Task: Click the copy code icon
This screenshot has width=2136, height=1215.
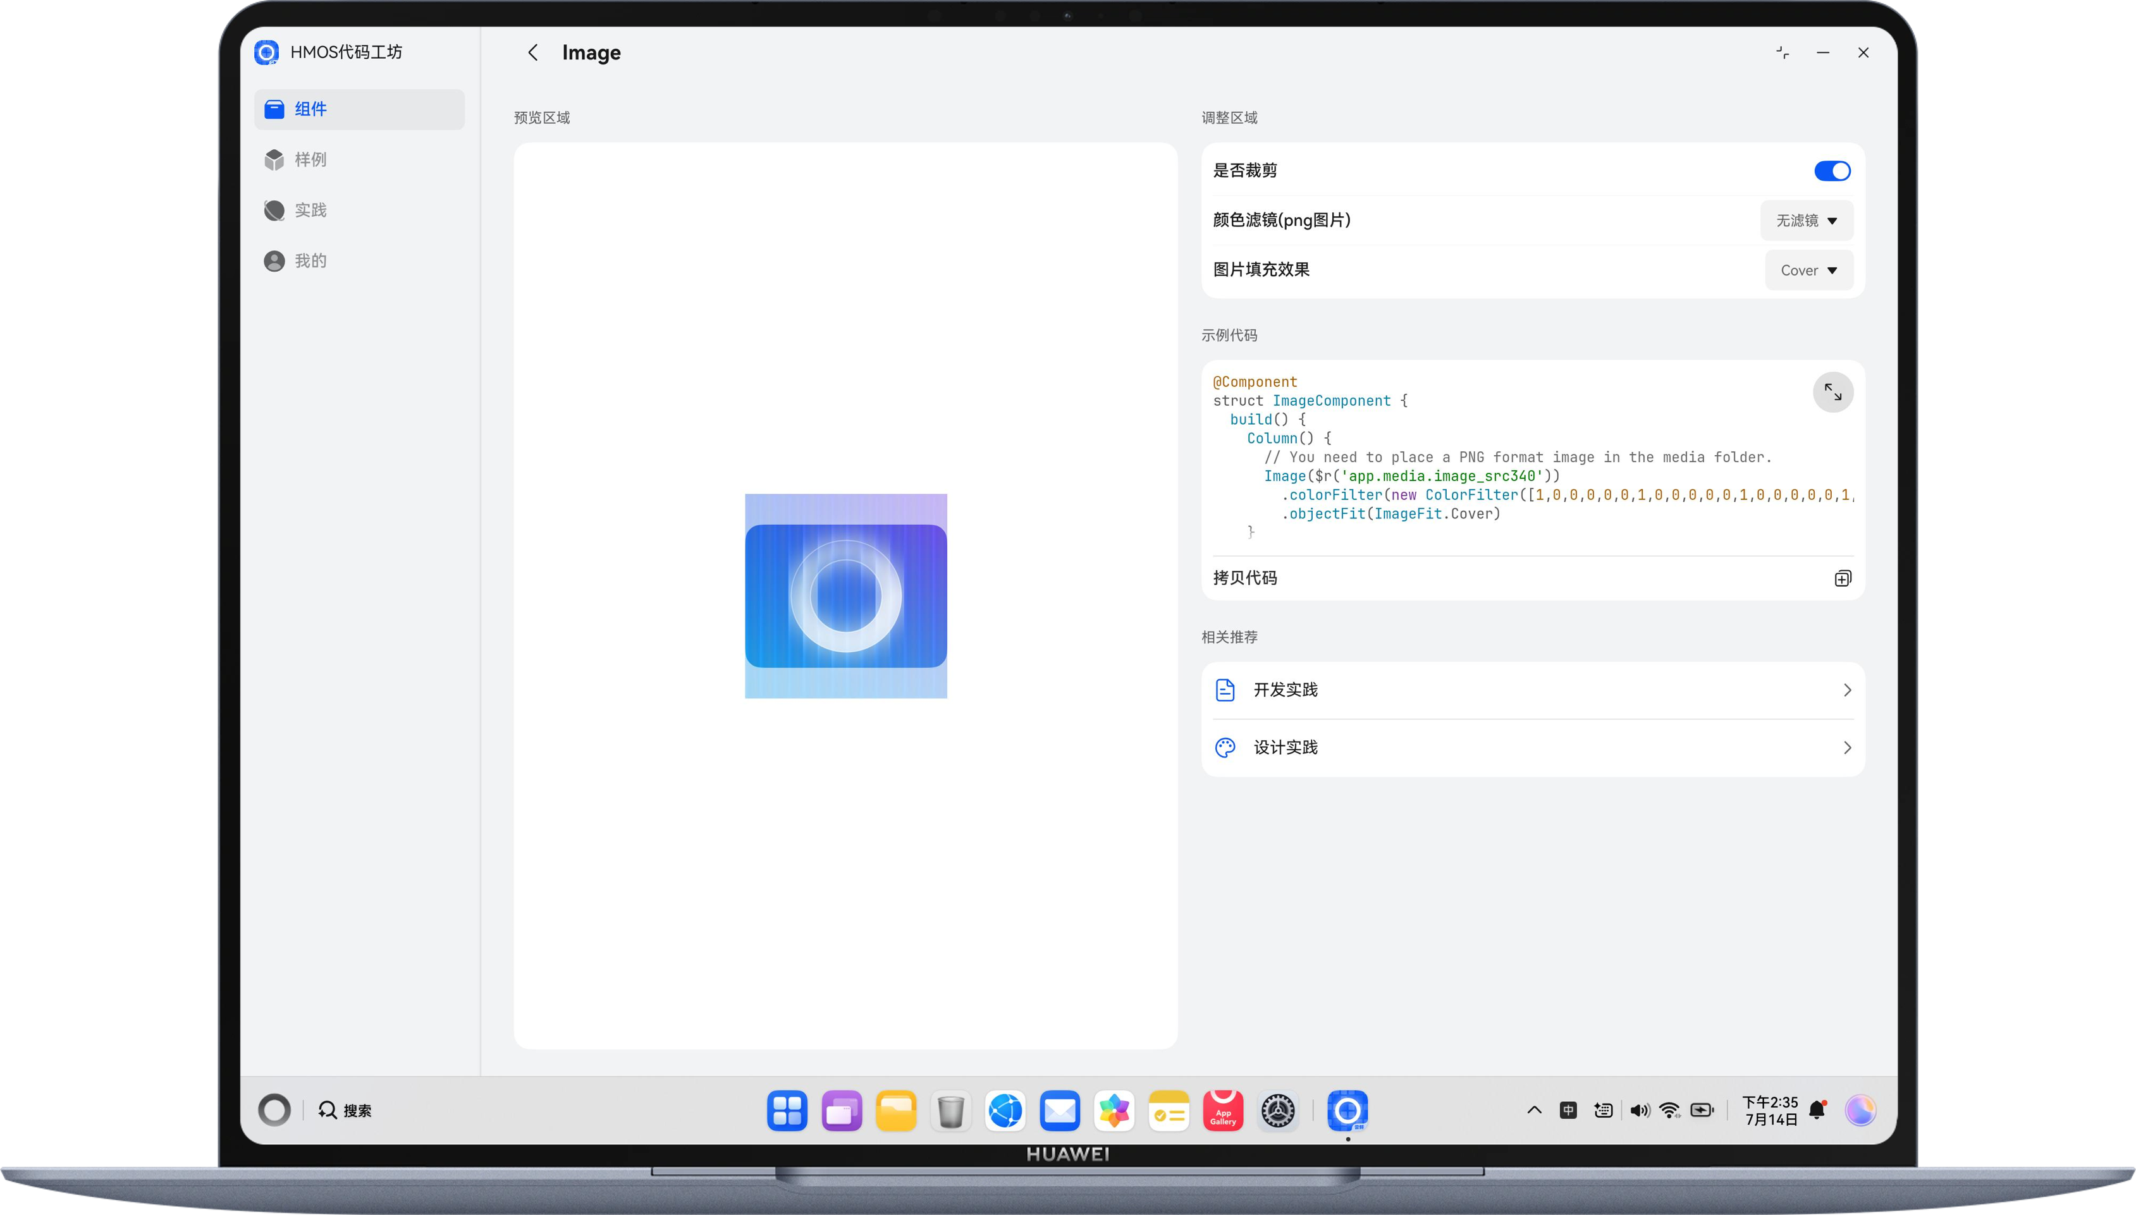Action: click(x=1843, y=578)
